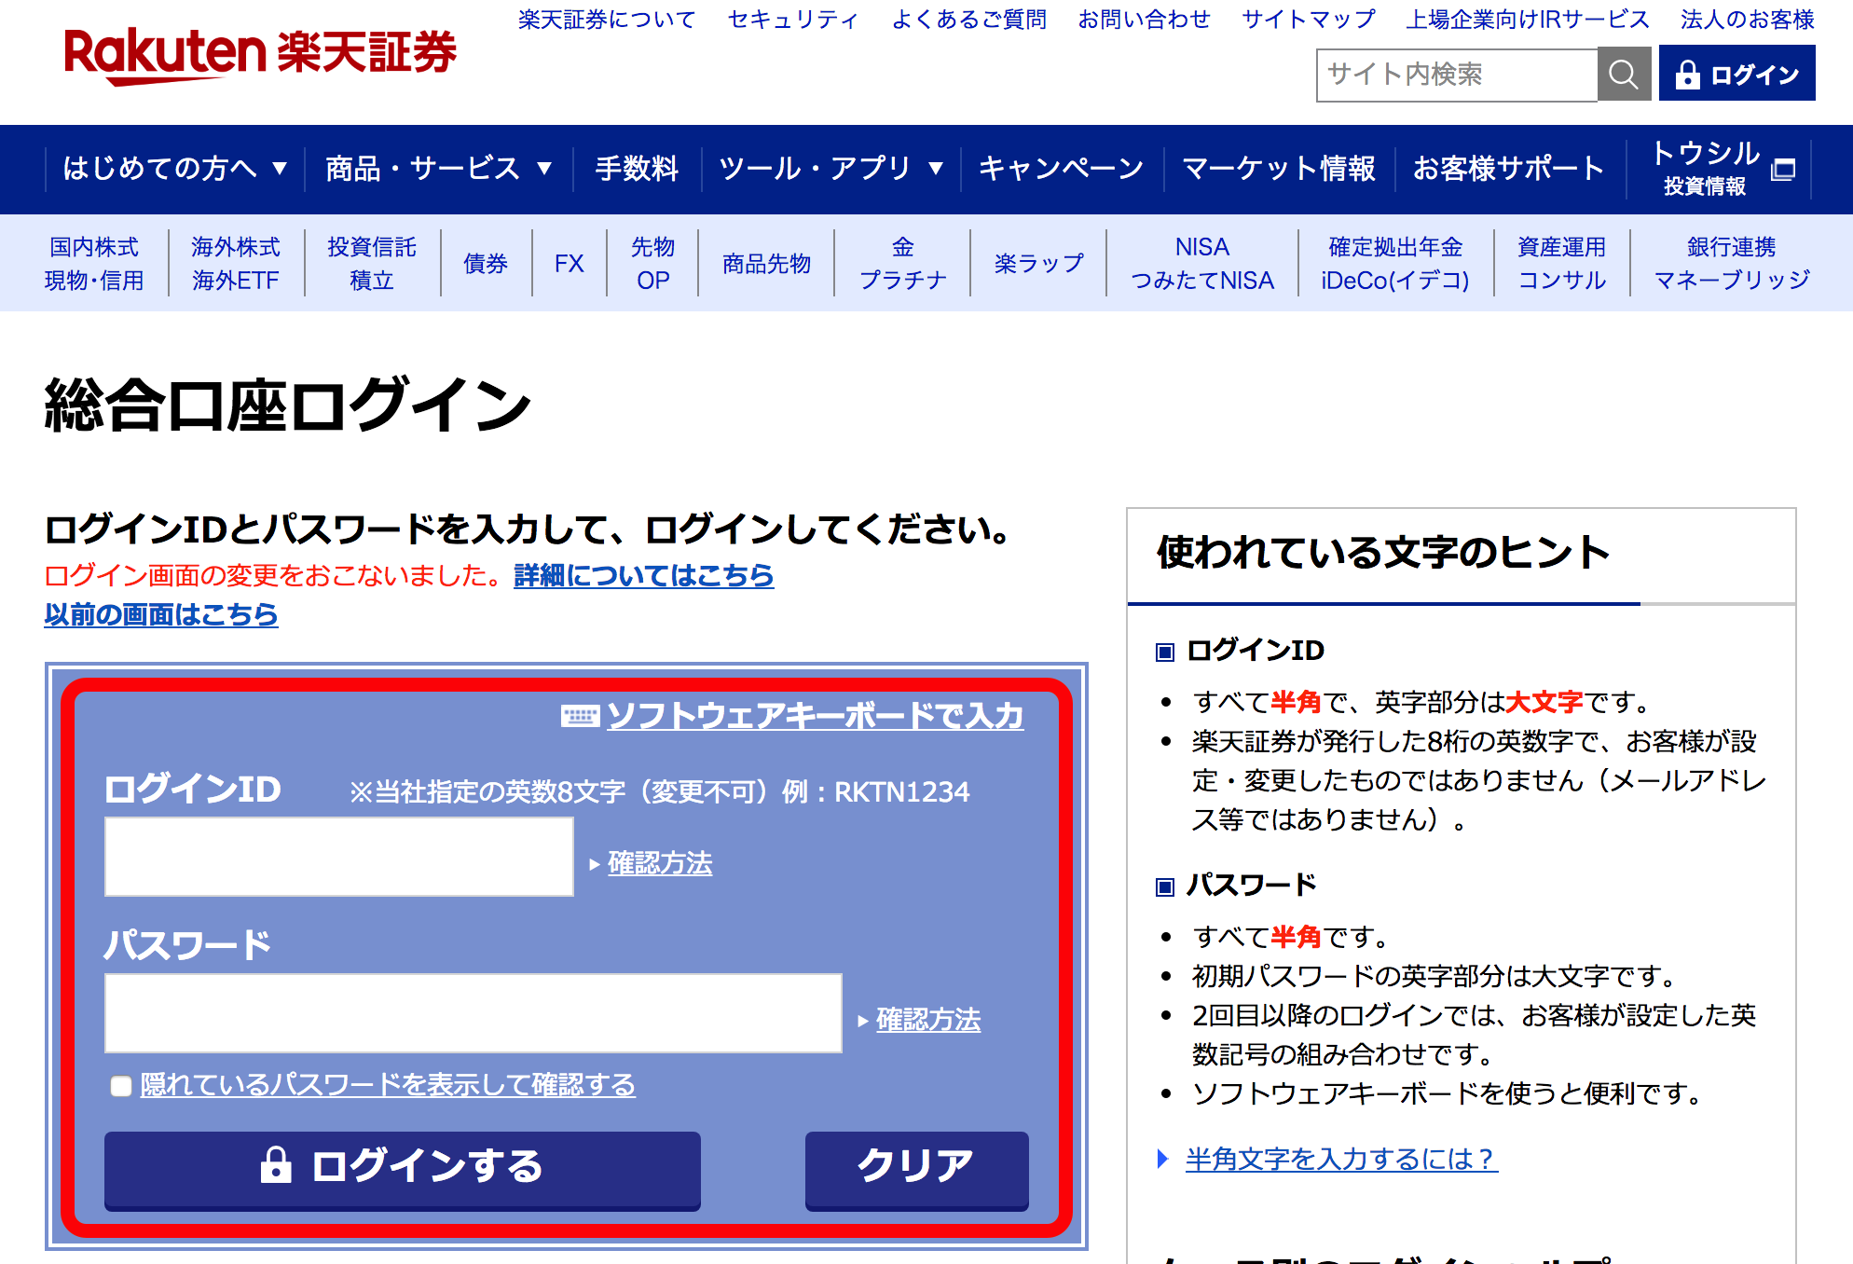Click the software keyboard icon
This screenshot has width=1853, height=1264.
coord(580,716)
